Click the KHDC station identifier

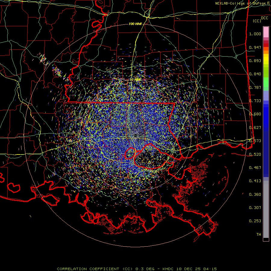169,269
